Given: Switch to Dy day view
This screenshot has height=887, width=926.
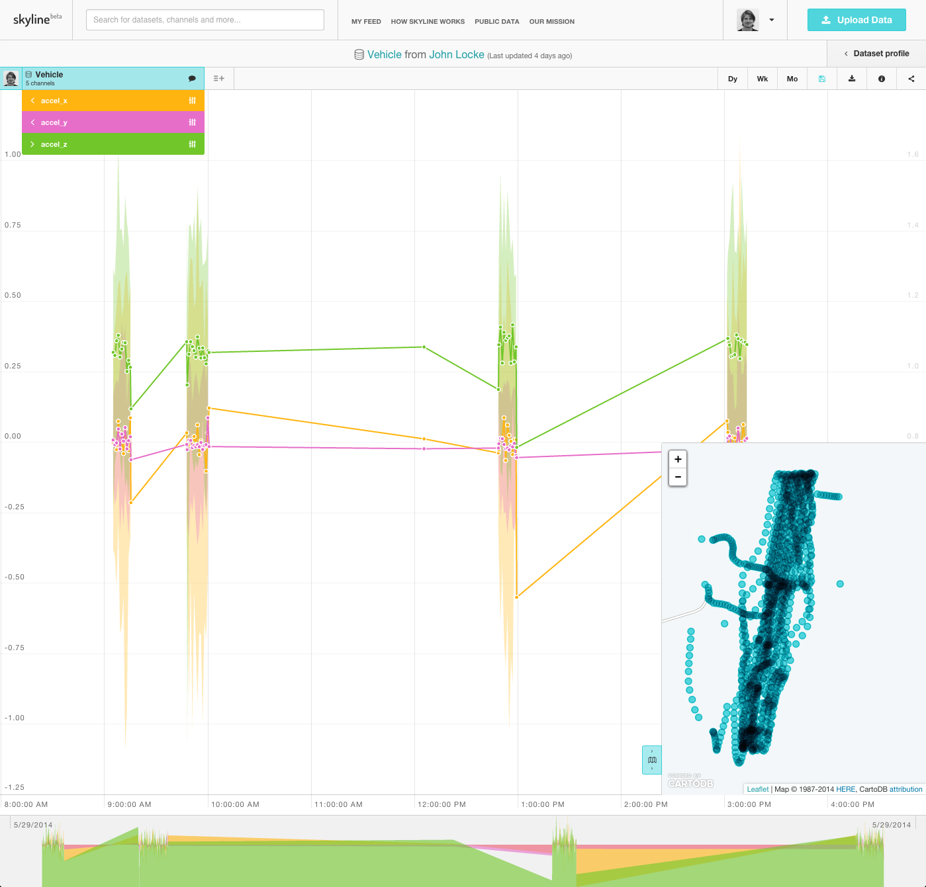Looking at the screenshot, I should tap(733, 79).
